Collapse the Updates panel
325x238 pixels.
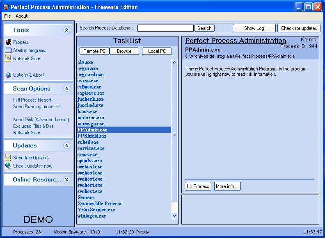(66, 146)
